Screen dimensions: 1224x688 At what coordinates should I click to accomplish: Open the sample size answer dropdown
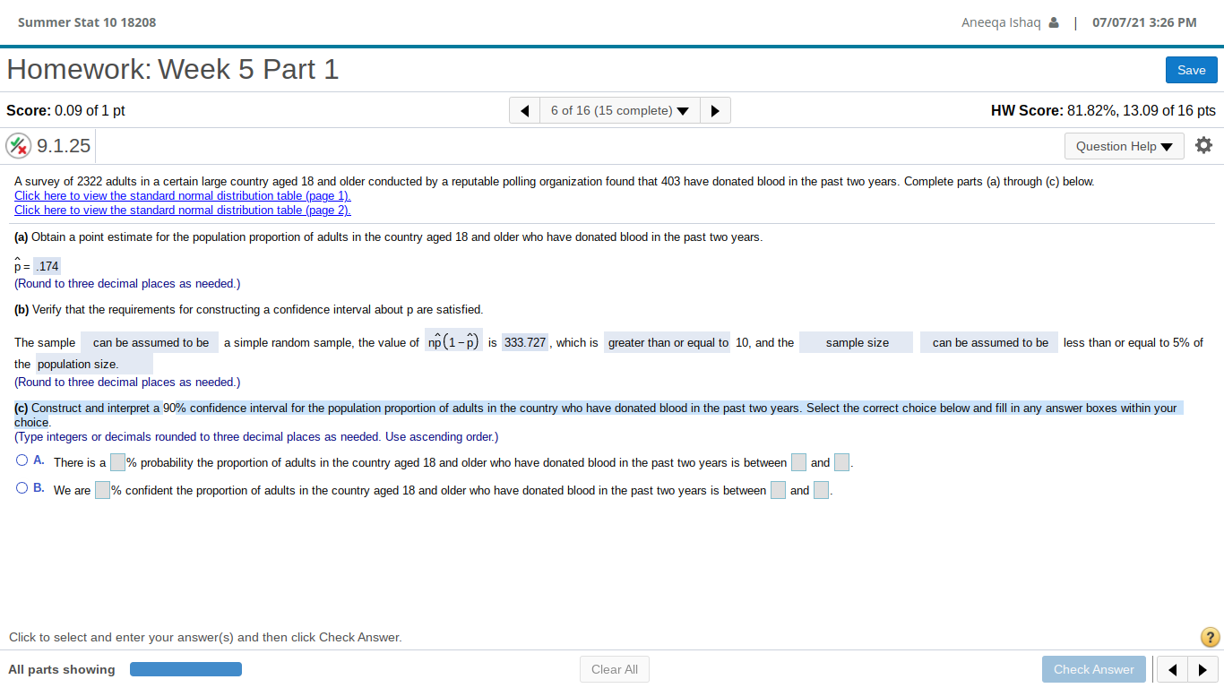(x=855, y=342)
